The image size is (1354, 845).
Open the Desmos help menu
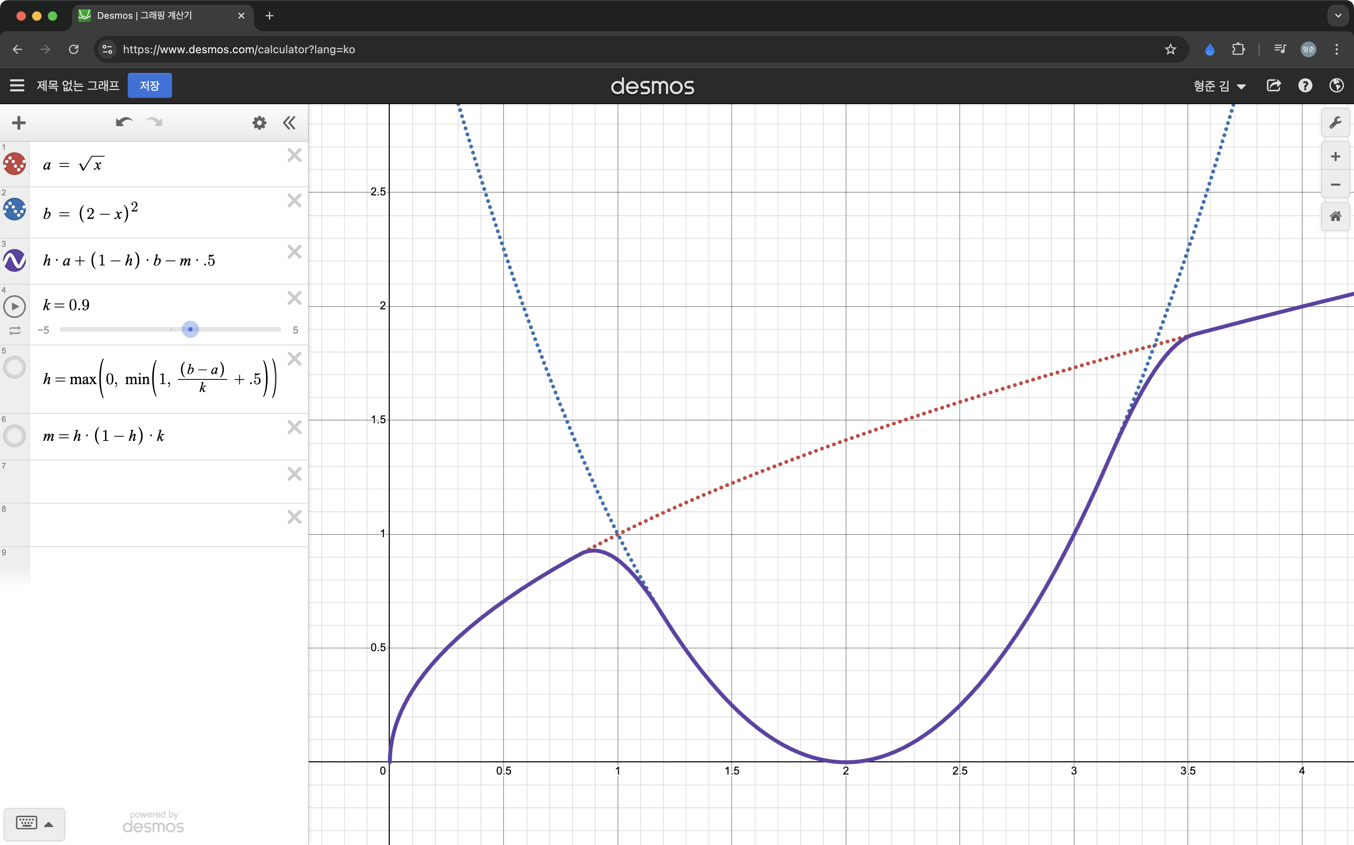coord(1305,85)
